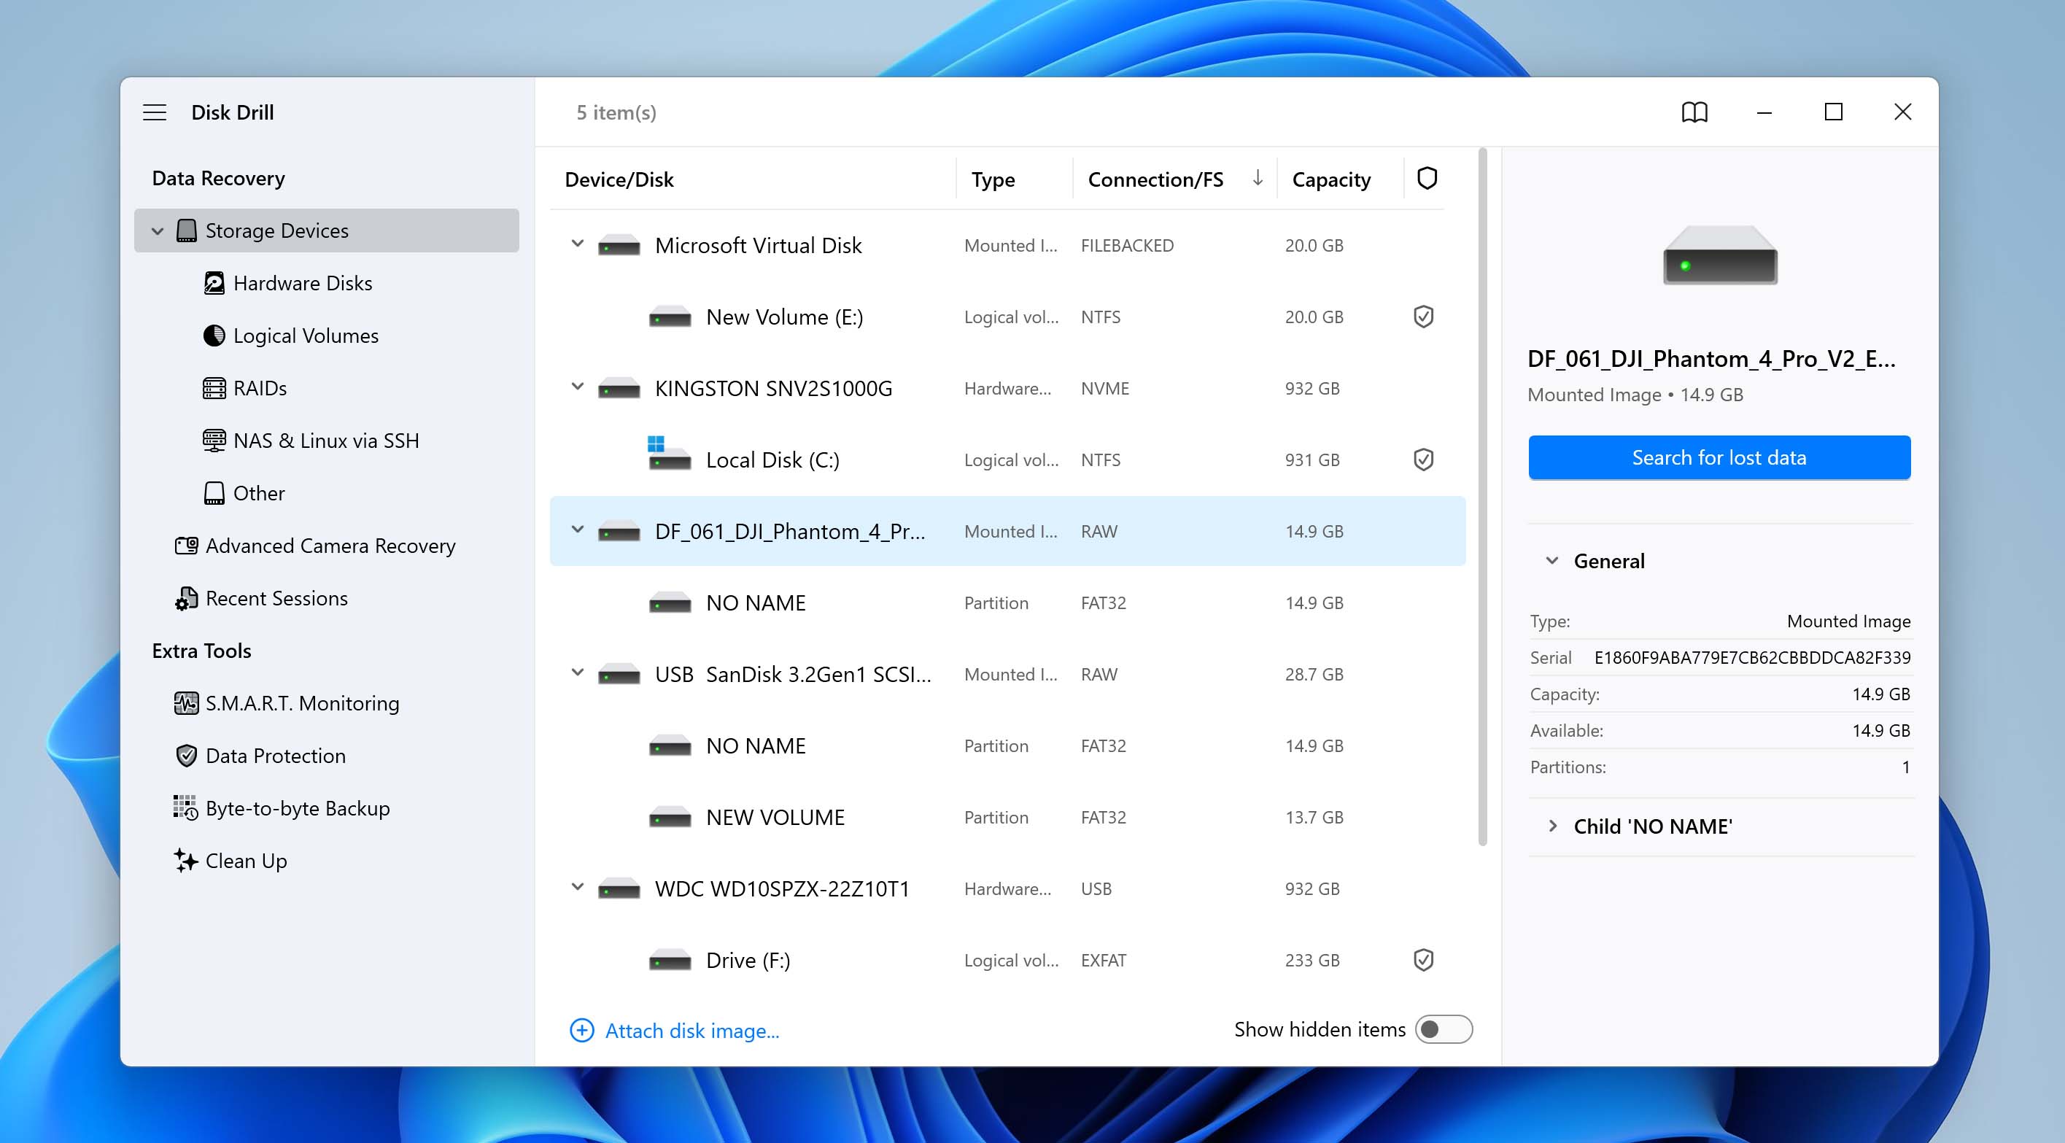The image size is (2065, 1143).
Task: Select Drive (F:) in the device list
Action: [x=1007, y=959]
